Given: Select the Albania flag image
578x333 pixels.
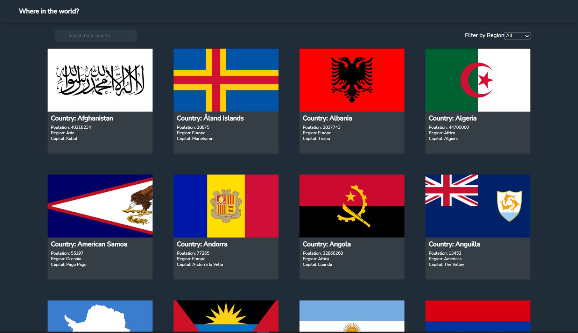Looking at the screenshot, I should [x=352, y=80].
